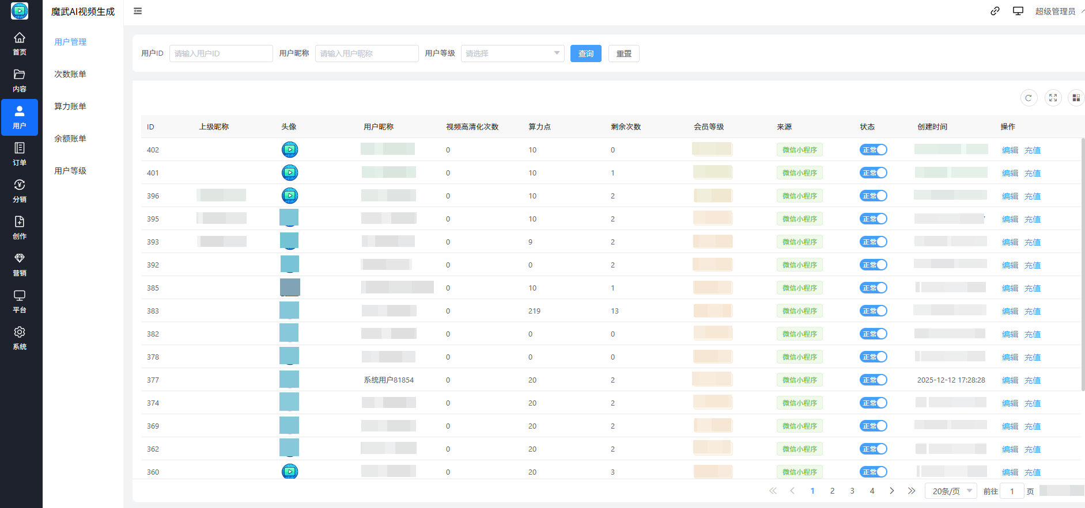Select 次数账单 in the submenu
Viewport: 1085px width, 508px height.
click(70, 74)
